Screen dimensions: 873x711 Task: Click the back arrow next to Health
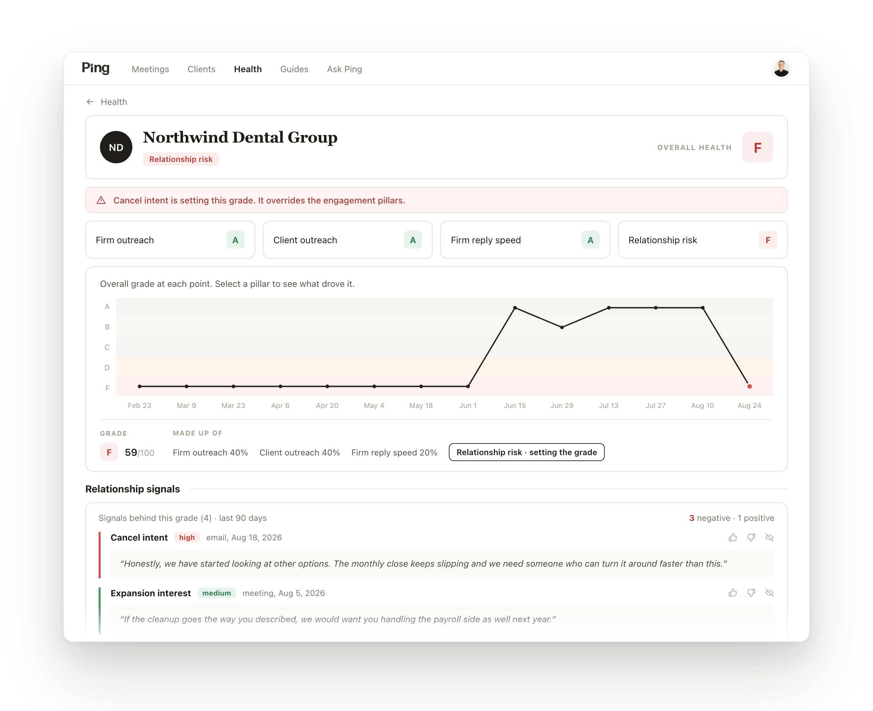[x=90, y=102]
